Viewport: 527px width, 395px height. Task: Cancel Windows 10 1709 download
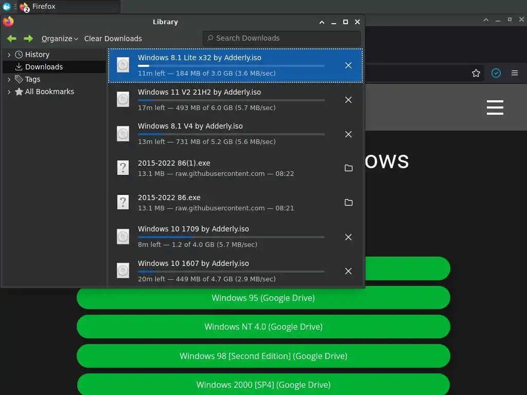(348, 237)
